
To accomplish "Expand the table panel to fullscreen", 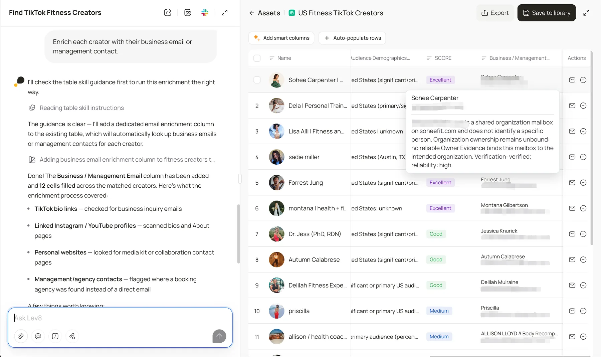I will click(586, 13).
